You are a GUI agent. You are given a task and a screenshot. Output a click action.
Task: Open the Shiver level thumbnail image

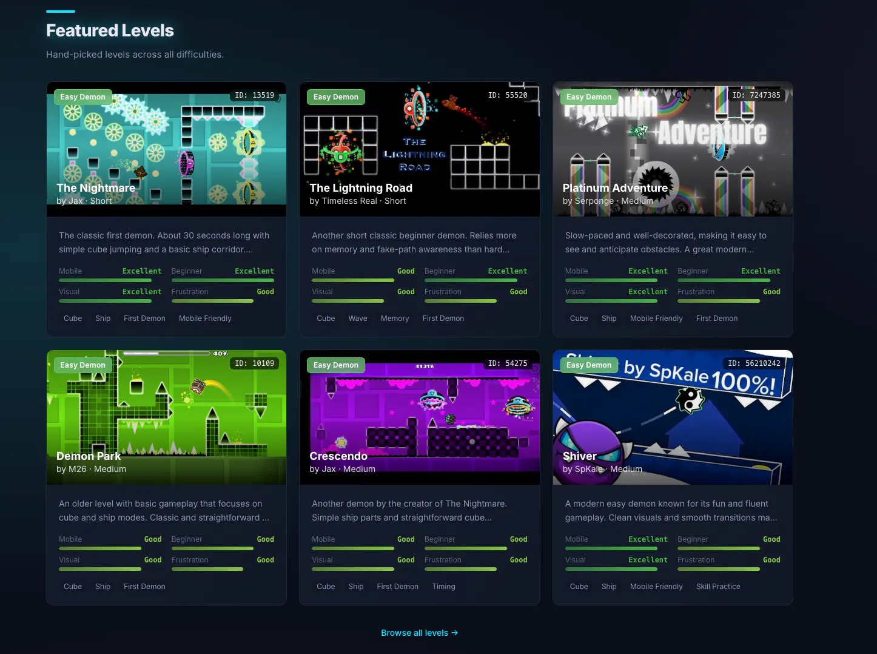pyautogui.click(x=673, y=417)
